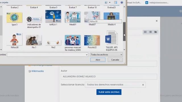Open the LinkedIn trabajo bookmark

tap(157, 3)
